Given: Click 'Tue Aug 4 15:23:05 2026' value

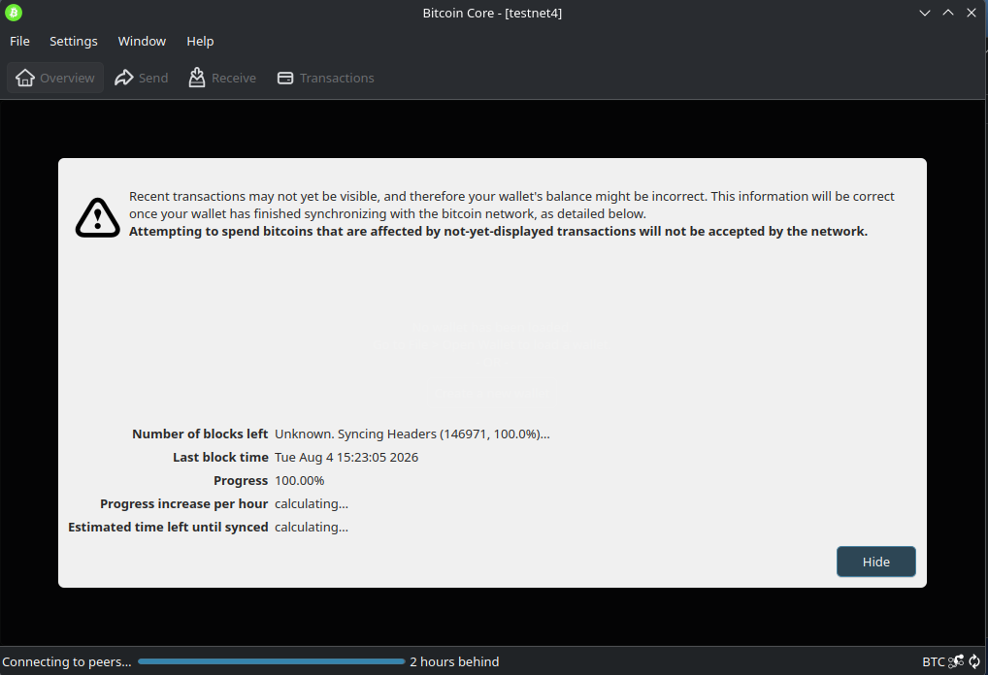Looking at the screenshot, I should click(346, 457).
